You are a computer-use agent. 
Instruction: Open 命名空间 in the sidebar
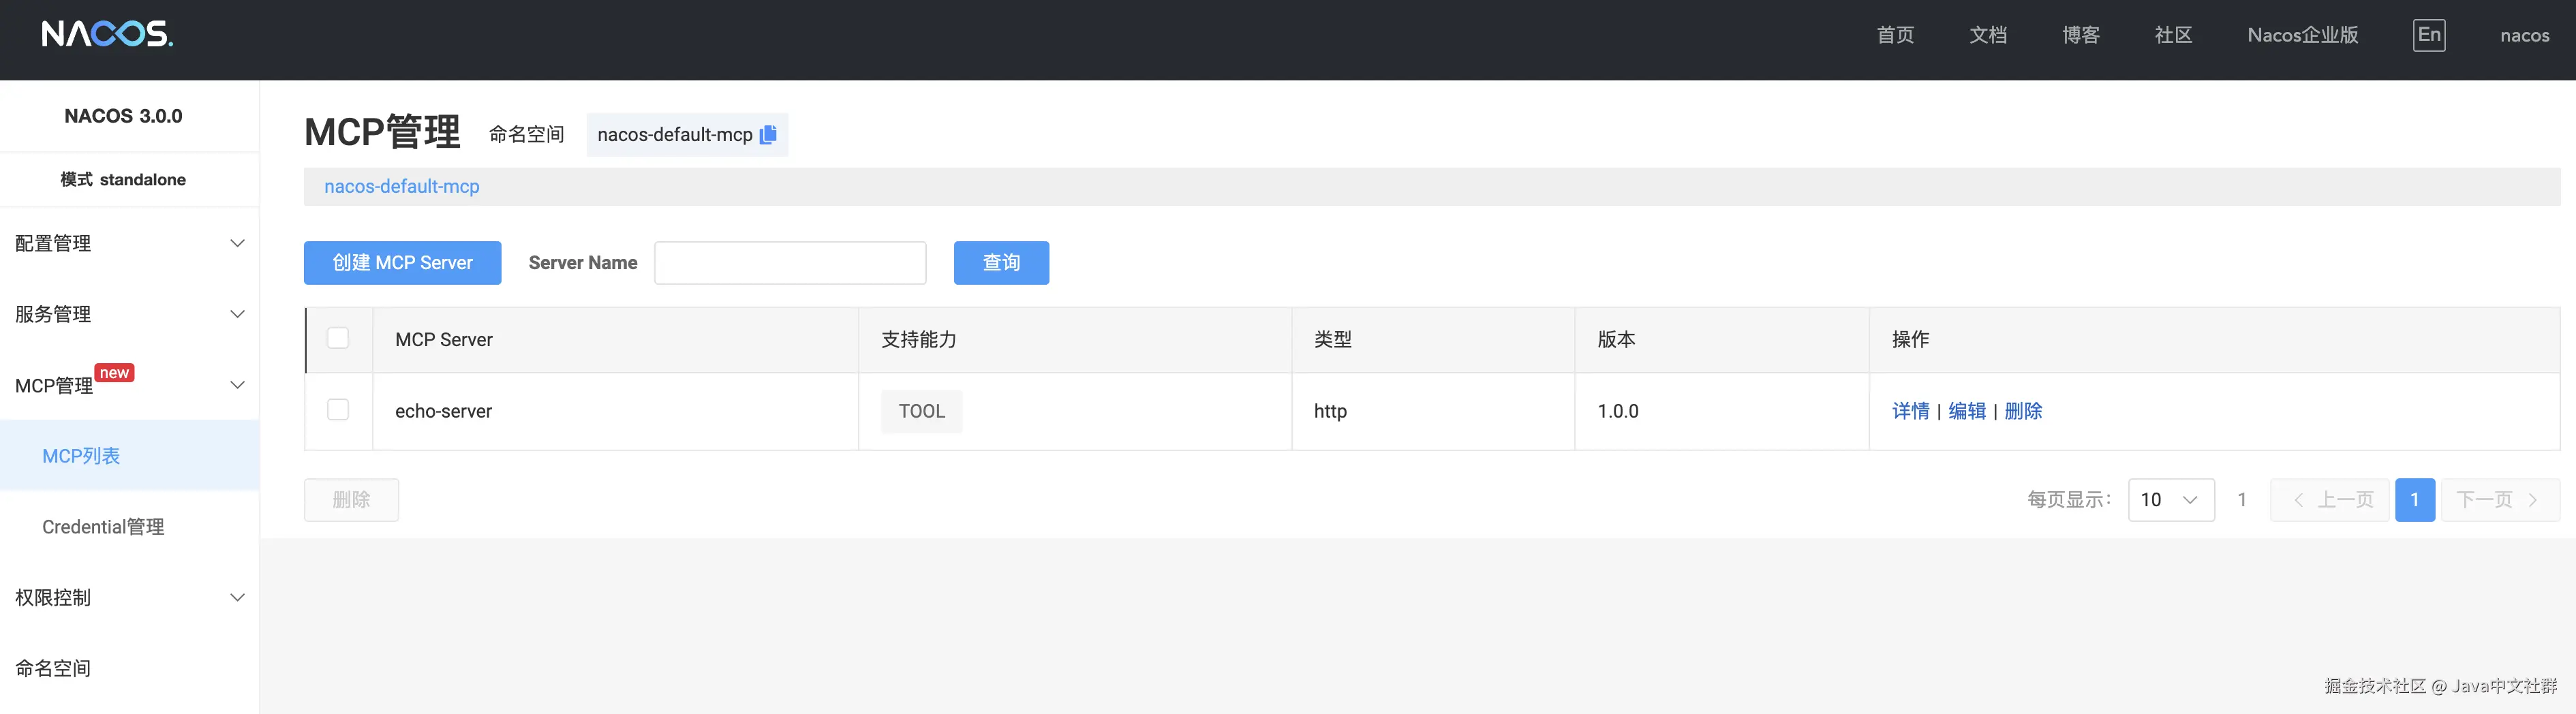point(53,668)
